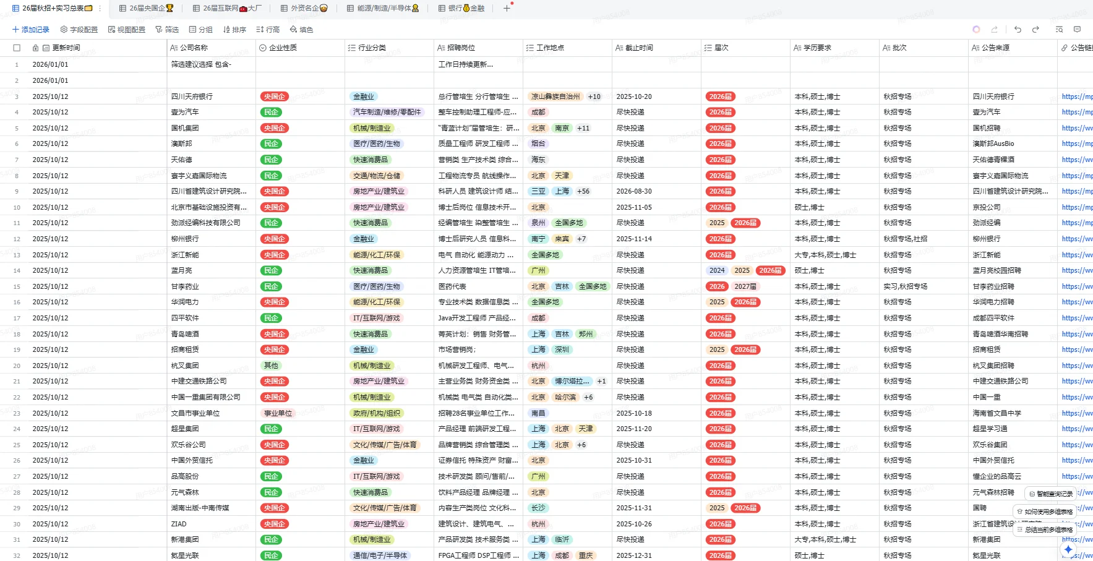
Task: Open 字段配置 field settings
Action: click(79, 30)
